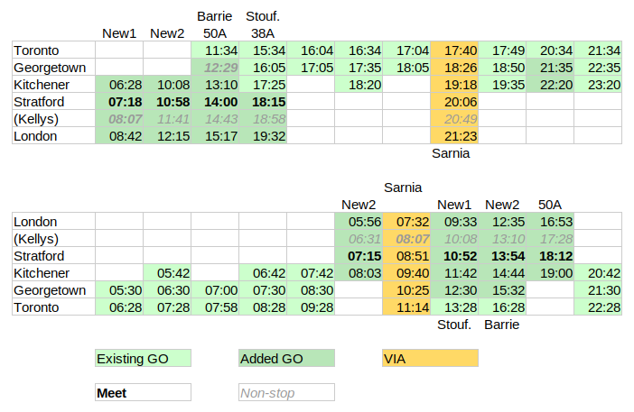Click the italic Non-stop legend cell
The image size is (634, 412).
[286, 393]
